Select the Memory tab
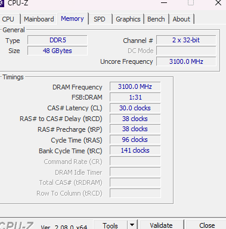The width and height of the screenshot is (226, 229). [x=72, y=18]
